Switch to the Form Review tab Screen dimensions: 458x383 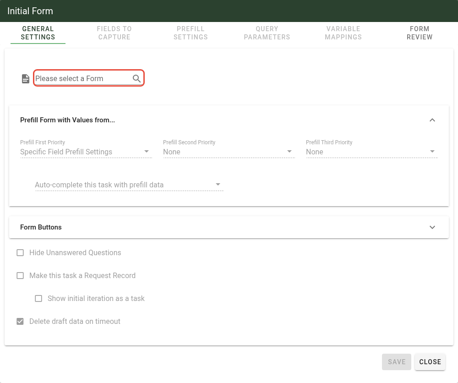tap(420, 33)
